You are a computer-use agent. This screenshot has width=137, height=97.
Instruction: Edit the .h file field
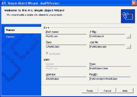pos(107,36)
